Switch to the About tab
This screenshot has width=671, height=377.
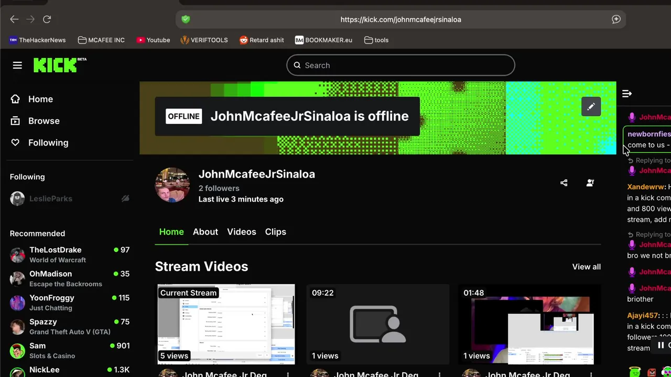pyautogui.click(x=205, y=232)
